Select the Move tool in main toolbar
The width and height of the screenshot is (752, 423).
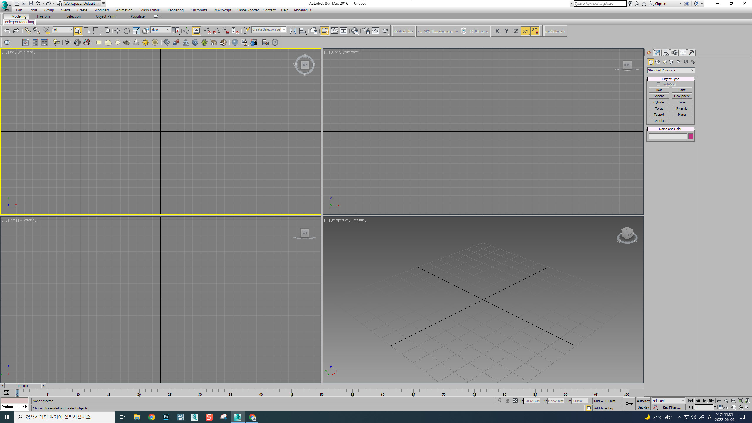coord(117,31)
